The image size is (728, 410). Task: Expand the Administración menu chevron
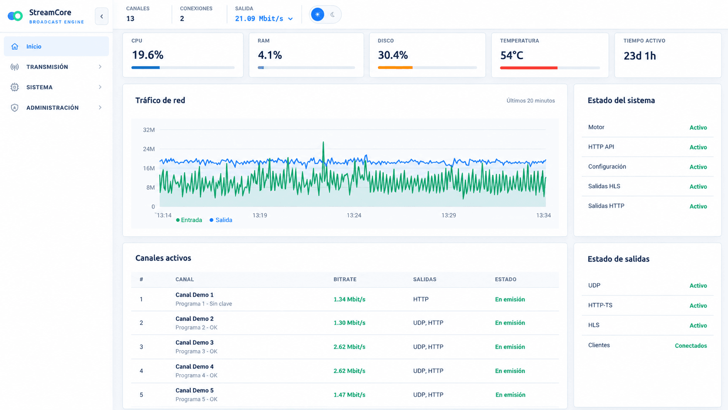100,108
